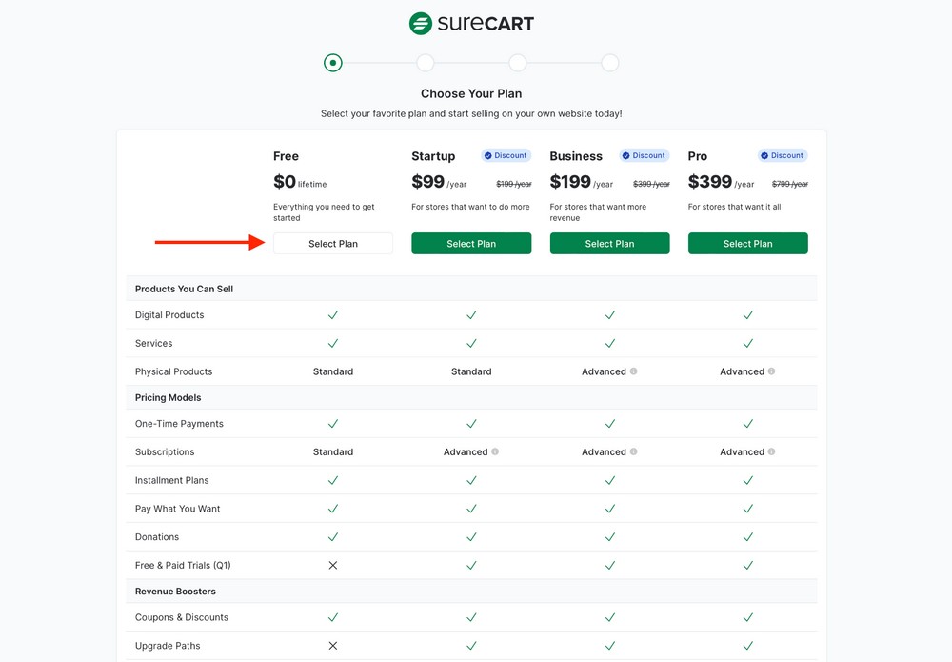
Task: Select the first step indicator dot
Action: click(x=332, y=62)
